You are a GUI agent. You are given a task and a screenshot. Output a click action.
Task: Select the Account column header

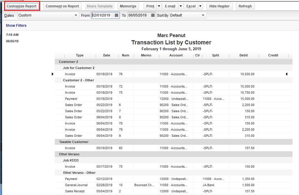coord(176,55)
